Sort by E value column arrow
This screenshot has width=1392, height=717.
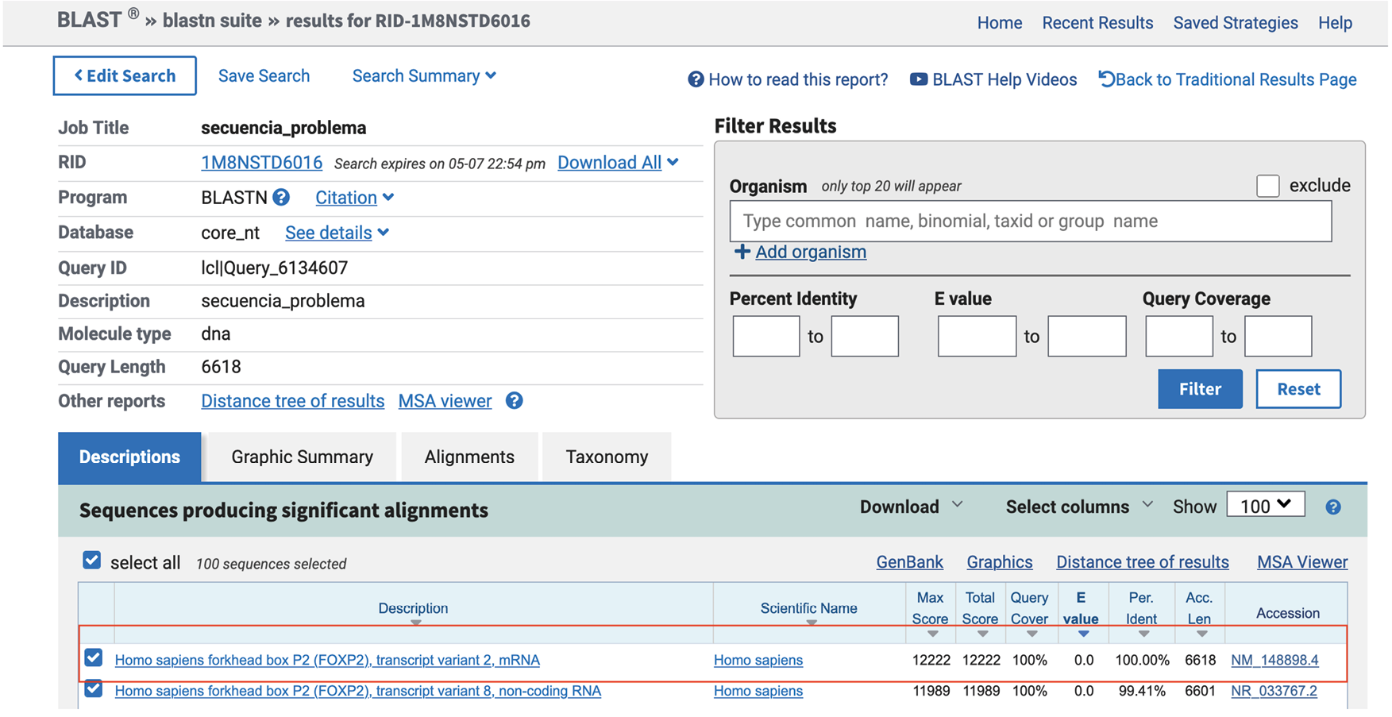(x=1083, y=634)
